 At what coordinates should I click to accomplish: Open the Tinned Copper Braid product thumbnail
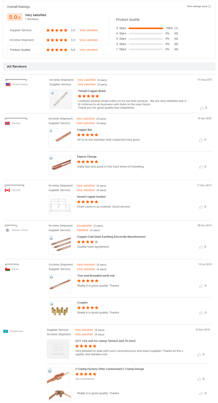tap(61, 99)
